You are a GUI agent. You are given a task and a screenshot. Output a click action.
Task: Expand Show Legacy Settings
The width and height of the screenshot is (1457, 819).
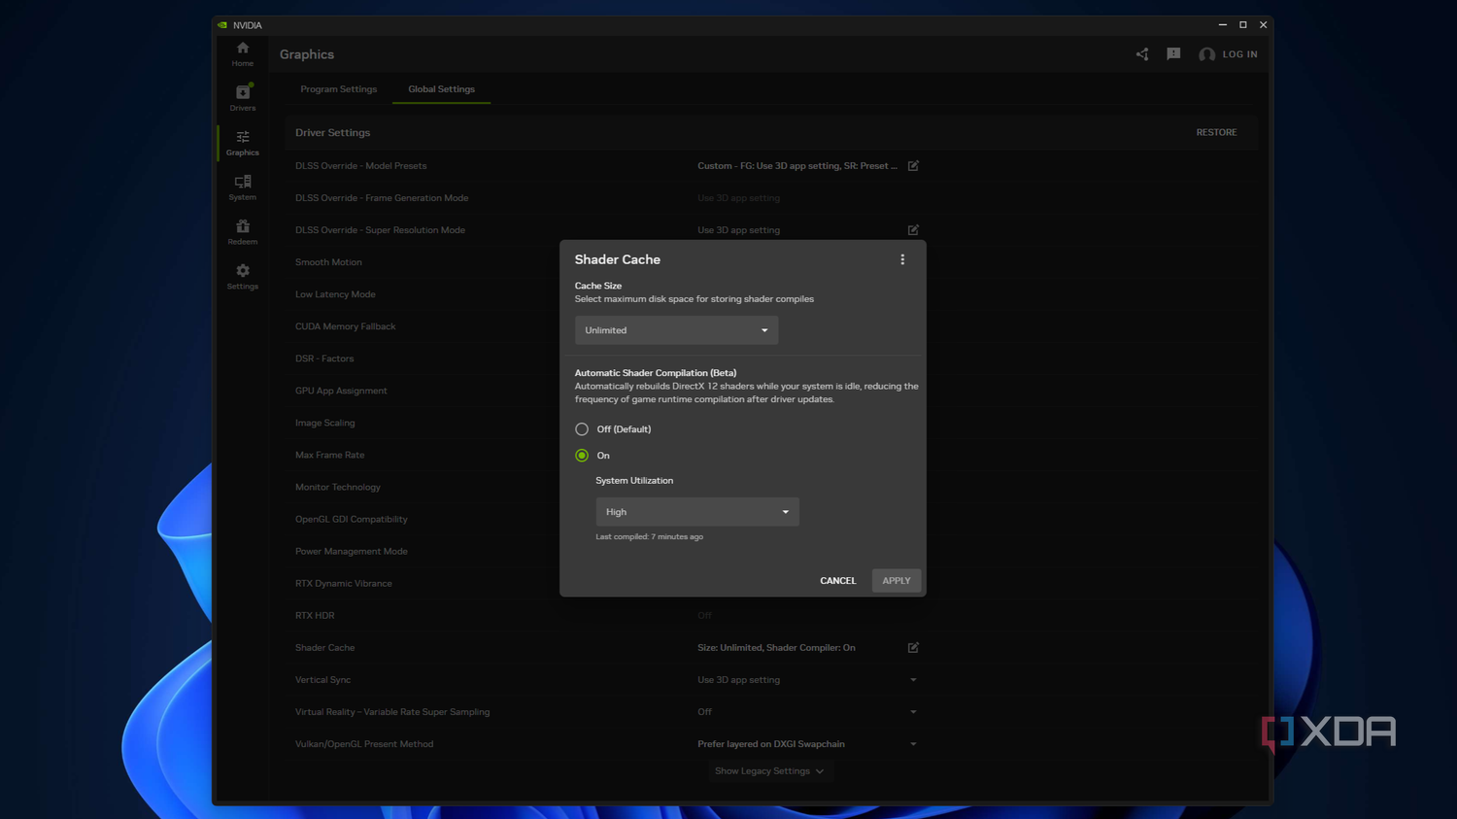pyautogui.click(x=769, y=771)
